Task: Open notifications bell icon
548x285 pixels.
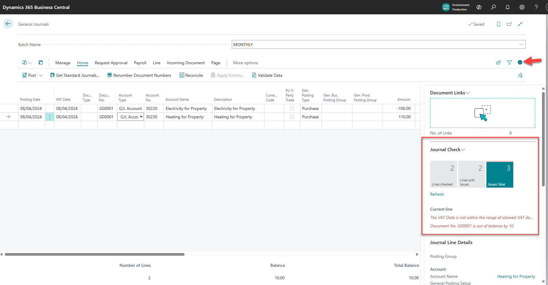Action: click(508, 7)
